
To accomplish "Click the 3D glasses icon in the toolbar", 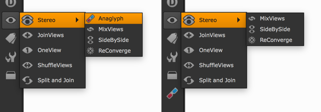I will [172, 92].
